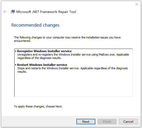Apply the changes with the Next button

[x=86, y=121]
